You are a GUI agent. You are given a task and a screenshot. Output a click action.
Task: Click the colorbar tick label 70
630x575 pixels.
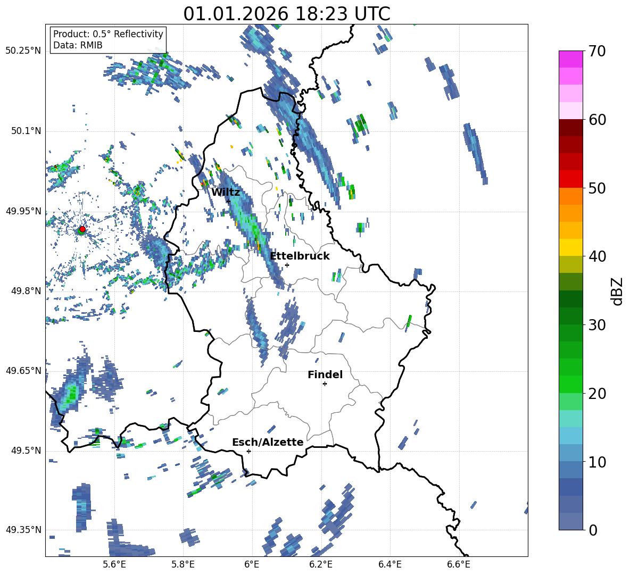click(598, 52)
